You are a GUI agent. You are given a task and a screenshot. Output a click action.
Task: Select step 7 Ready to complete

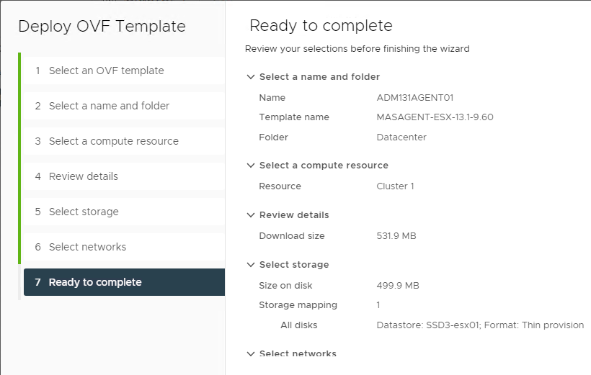click(x=125, y=282)
